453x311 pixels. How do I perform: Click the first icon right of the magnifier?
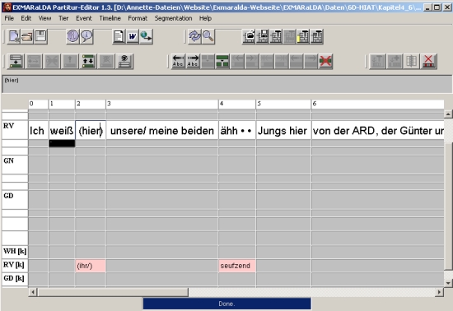[x=249, y=37]
